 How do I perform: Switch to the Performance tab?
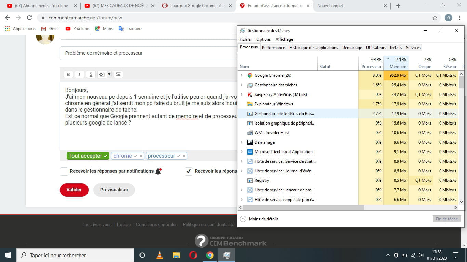(273, 48)
